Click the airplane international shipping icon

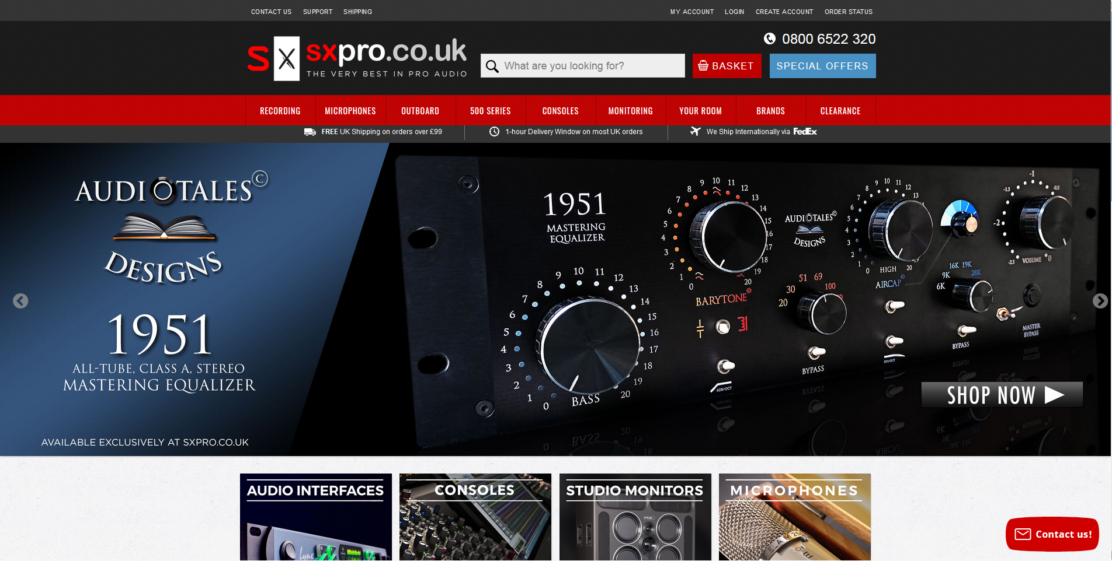point(695,132)
